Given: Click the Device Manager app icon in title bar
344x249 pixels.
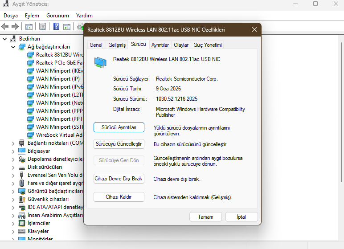Looking at the screenshot, I should [x=6, y=4].
